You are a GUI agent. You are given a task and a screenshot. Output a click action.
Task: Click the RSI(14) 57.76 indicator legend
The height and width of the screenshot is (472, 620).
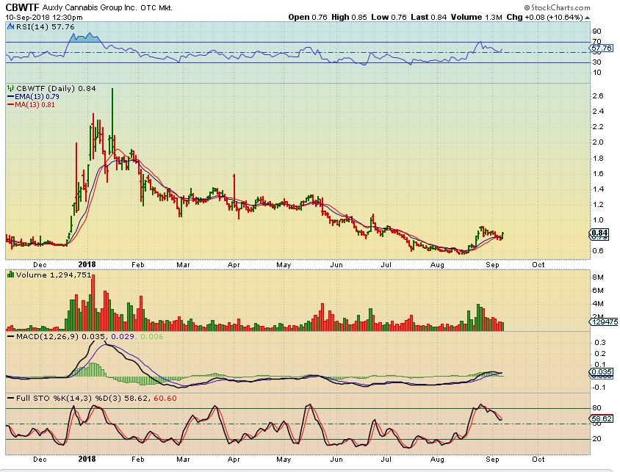45,26
